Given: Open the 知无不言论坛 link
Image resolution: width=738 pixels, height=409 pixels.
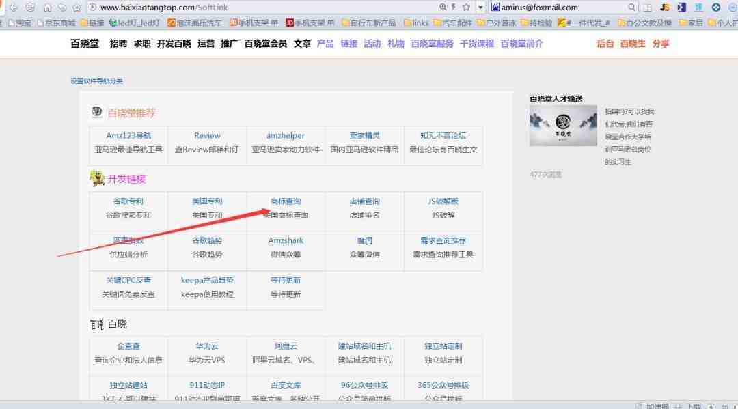Looking at the screenshot, I should [443, 135].
